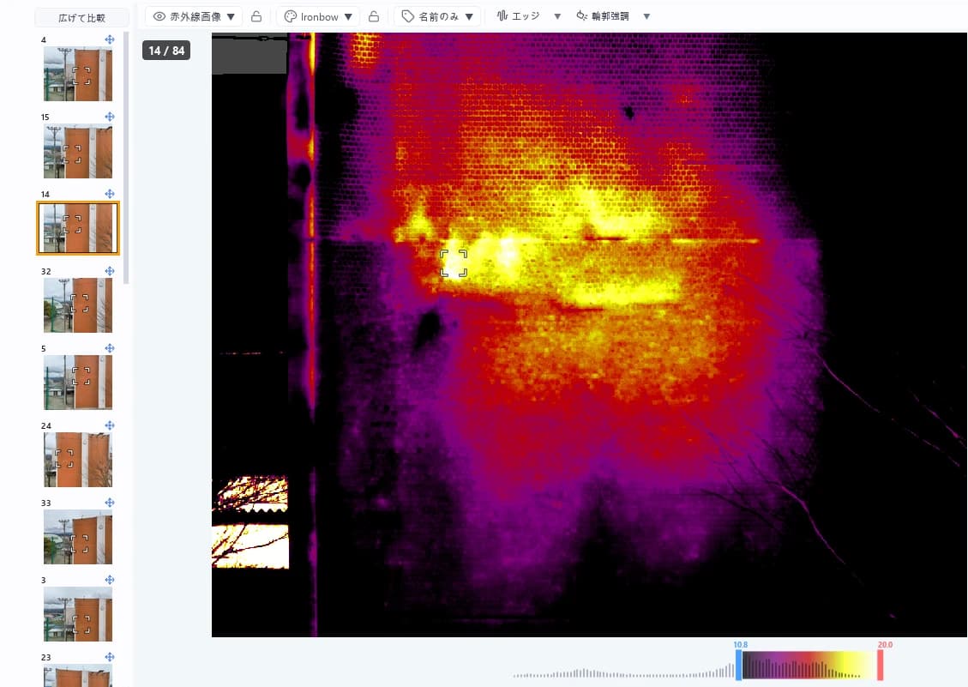Click the tag icon next to 名前のみ
This screenshot has height=687, width=968.
pyautogui.click(x=407, y=16)
